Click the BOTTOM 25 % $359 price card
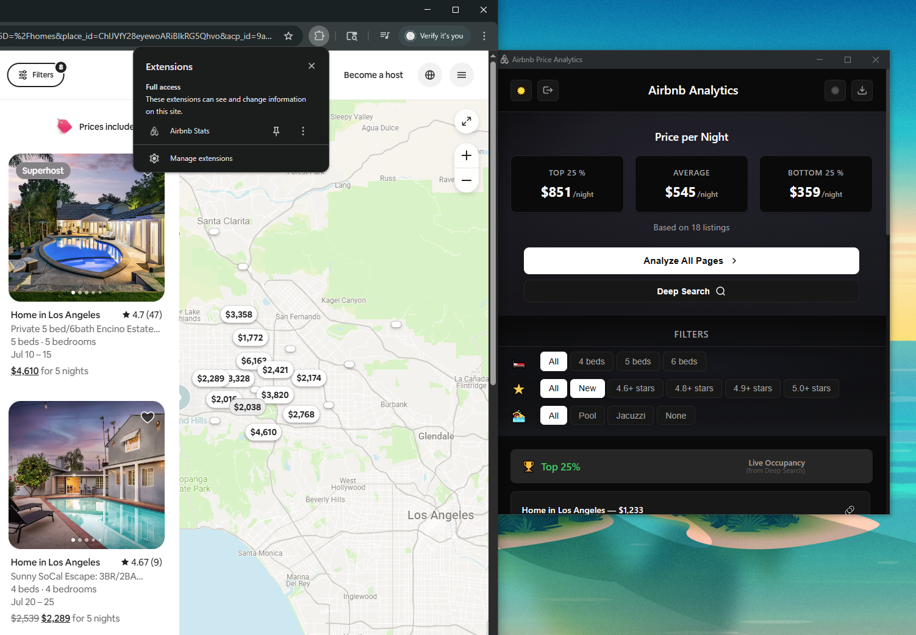The height and width of the screenshot is (635, 916). 816,184
